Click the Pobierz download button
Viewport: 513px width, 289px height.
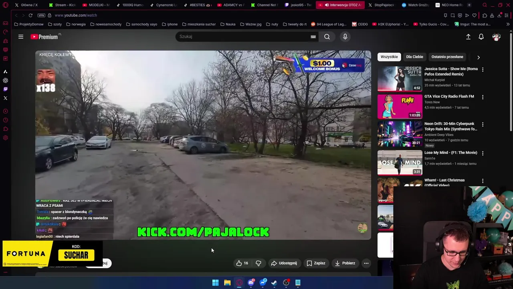[345, 263]
